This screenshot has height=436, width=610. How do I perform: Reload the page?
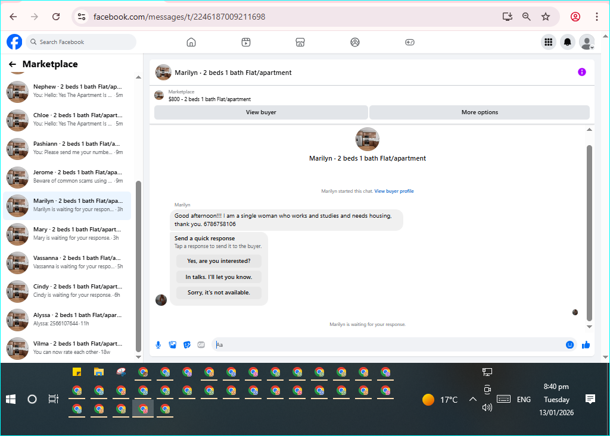[x=56, y=17]
